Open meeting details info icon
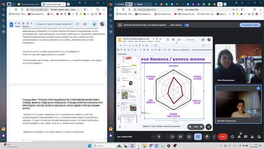The width and height of the screenshot is (264, 149). click(232, 137)
